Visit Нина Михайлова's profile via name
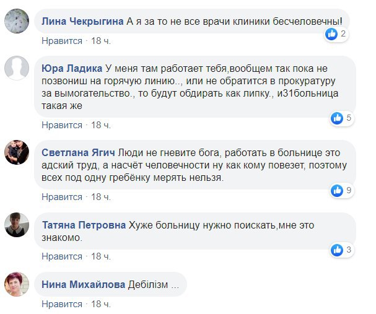 [x=84, y=285]
